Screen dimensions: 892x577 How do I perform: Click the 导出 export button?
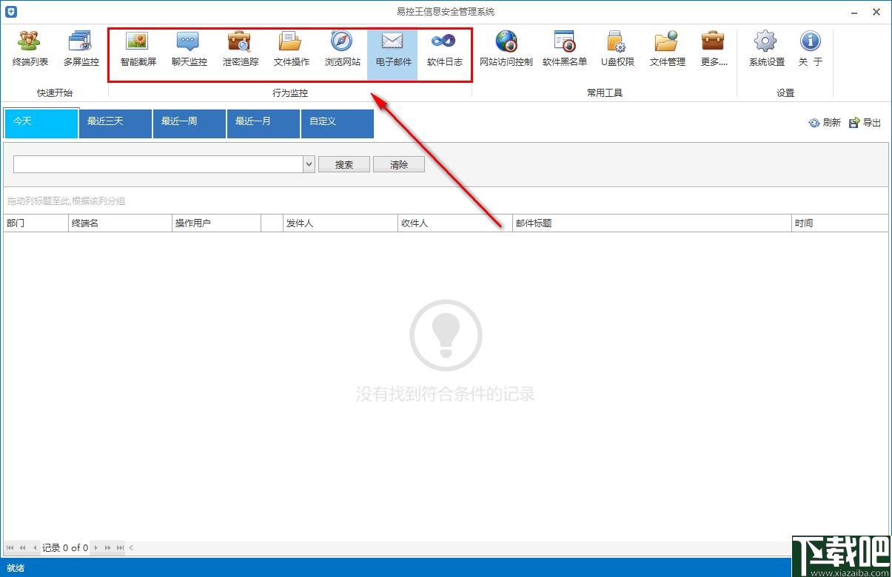pyautogui.click(x=865, y=123)
